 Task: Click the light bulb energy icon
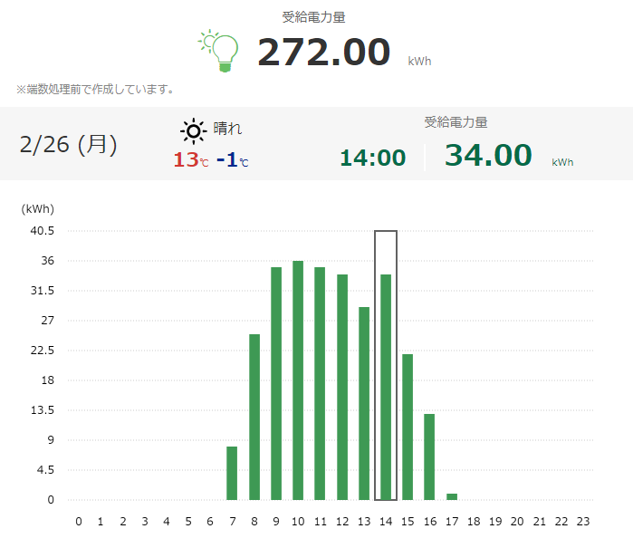pos(218,51)
